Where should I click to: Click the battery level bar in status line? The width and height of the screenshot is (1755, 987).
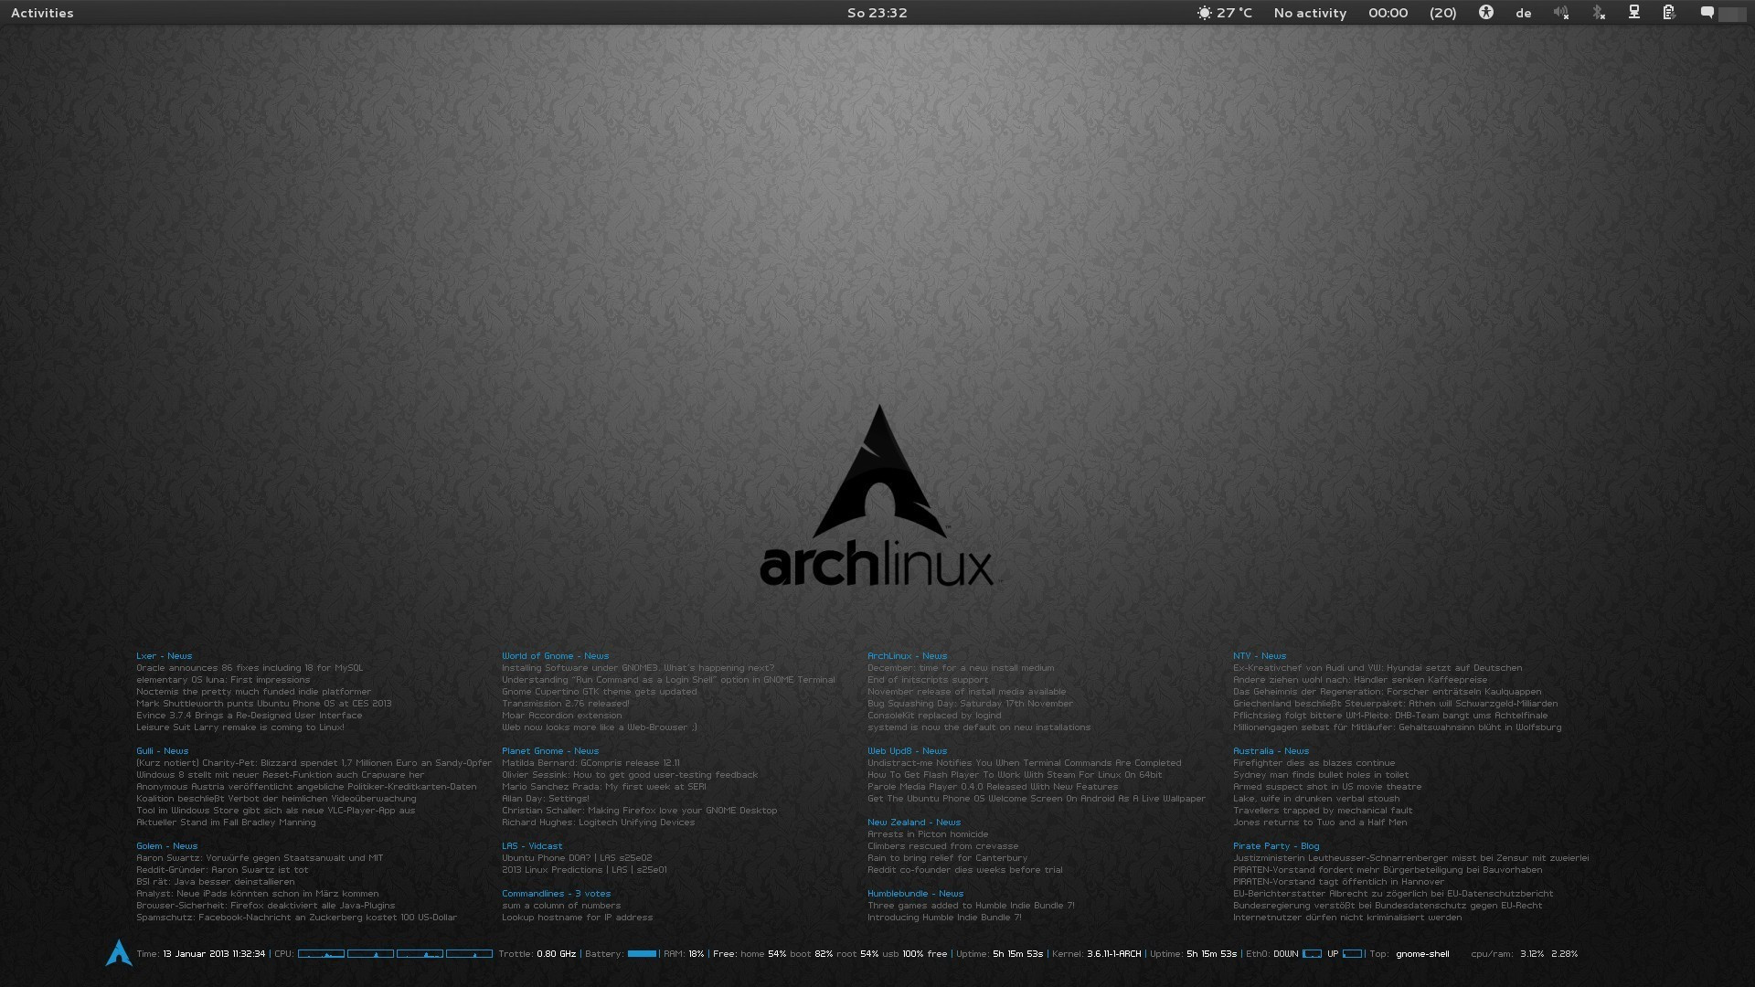[642, 953]
